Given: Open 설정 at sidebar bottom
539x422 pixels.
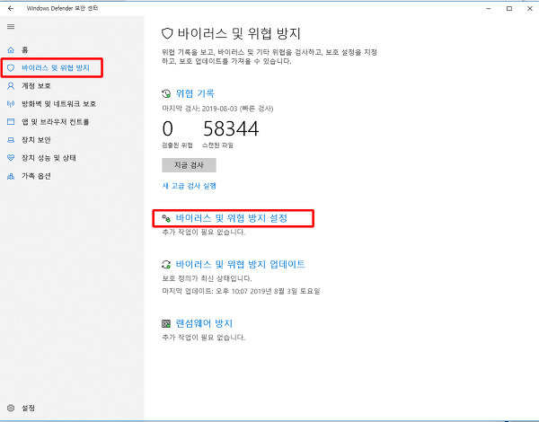Looking at the screenshot, I should tap(28, 408).
